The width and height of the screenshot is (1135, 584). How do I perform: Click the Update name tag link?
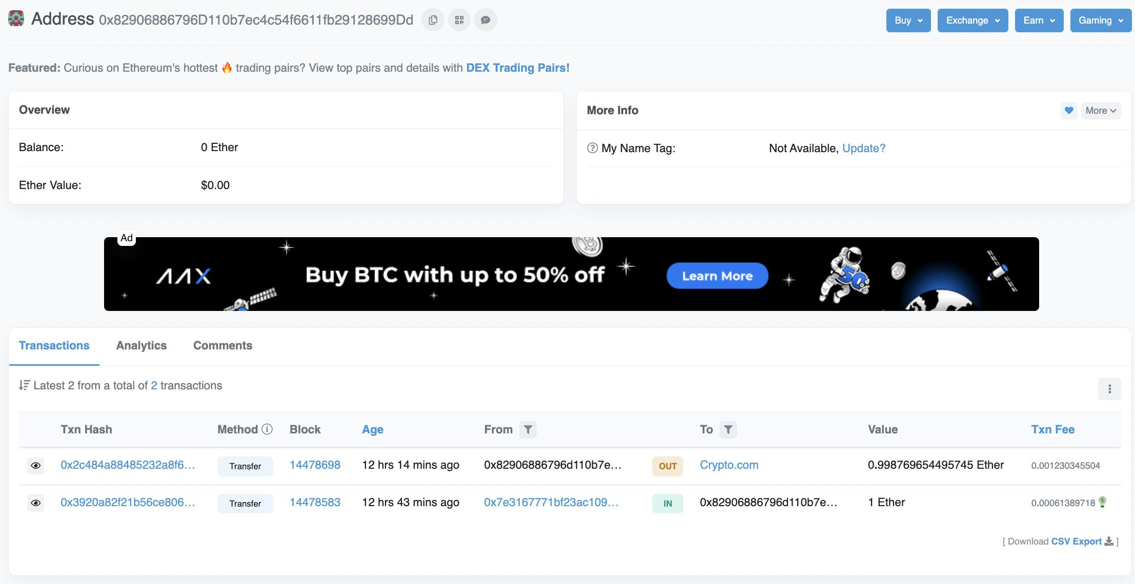864,149
